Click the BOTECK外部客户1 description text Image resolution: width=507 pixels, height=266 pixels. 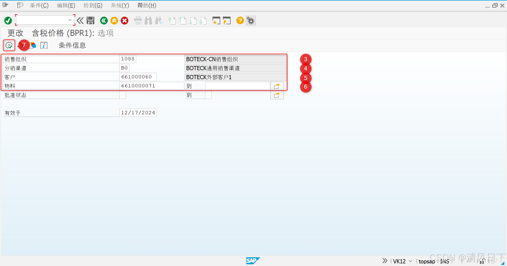[209, 77]
